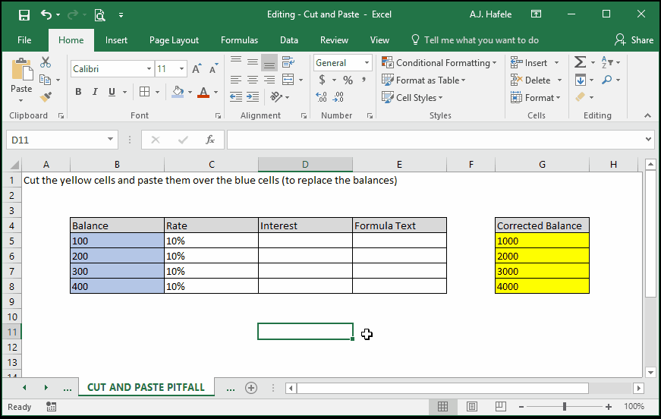The width and height of the screenshot is (661, 419).
Task: Open the Cell Styles menu
Action: click(x=412, y=98)
